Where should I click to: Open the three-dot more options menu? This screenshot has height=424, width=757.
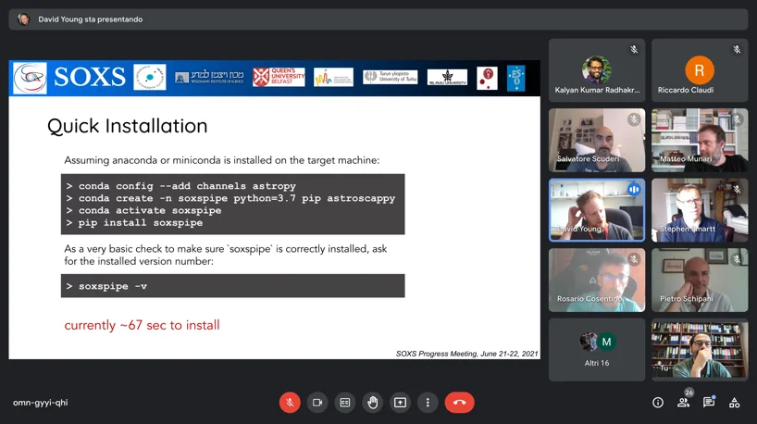428,403
